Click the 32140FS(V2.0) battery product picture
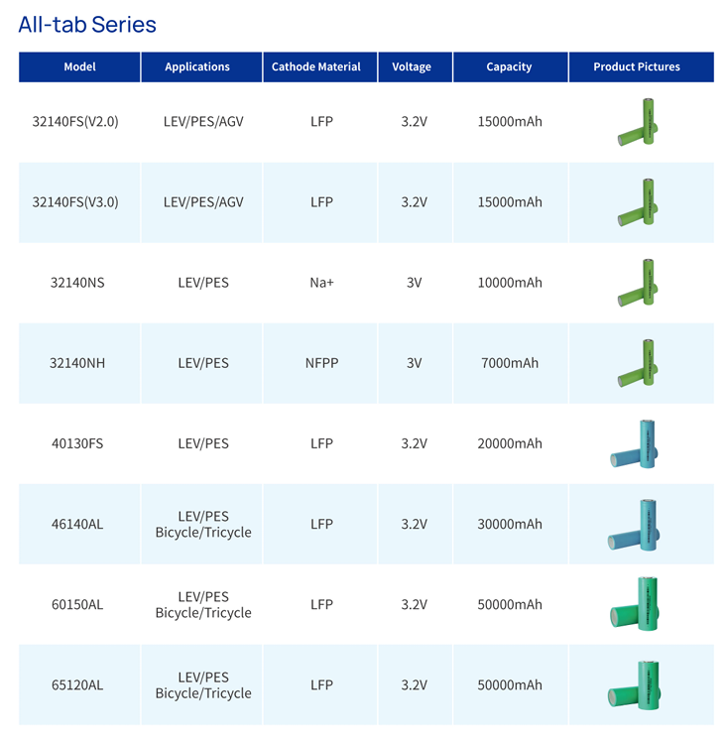 [638, 122]
